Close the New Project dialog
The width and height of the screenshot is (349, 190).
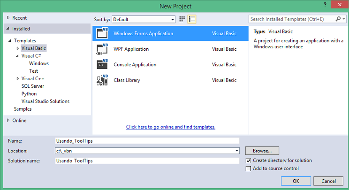tap(340, 4)
